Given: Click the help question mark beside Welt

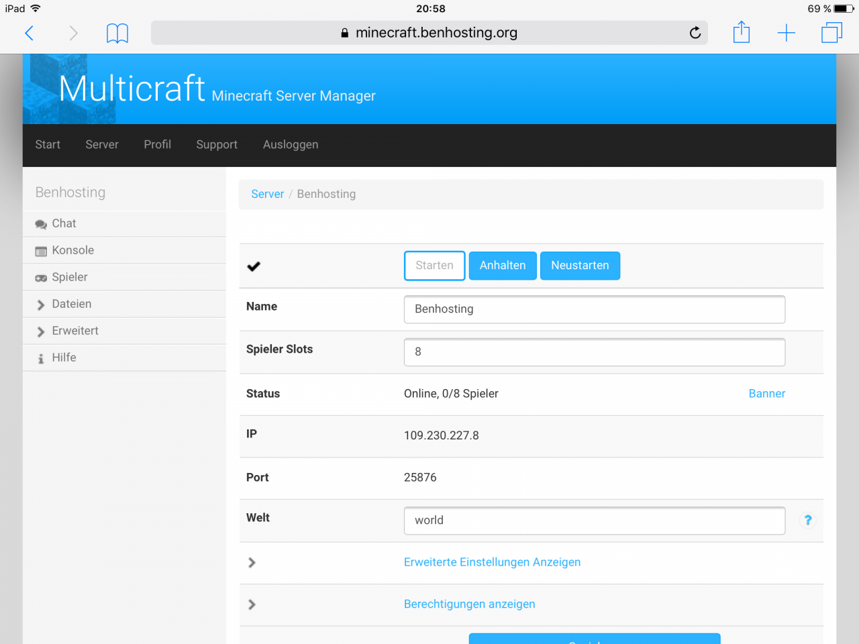Looking at the screenshot, I should click(808, 520).
